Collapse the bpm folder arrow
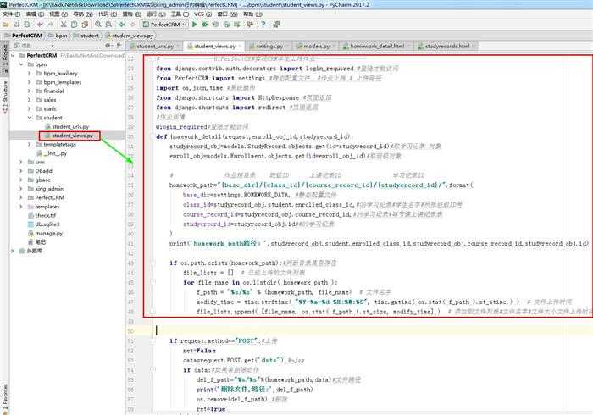The image size is (593, 415). tap(21, 64)
